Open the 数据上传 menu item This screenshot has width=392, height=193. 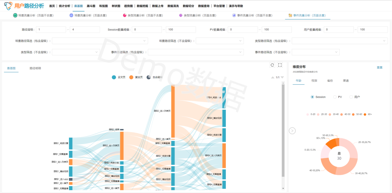(x=158, y=6)
